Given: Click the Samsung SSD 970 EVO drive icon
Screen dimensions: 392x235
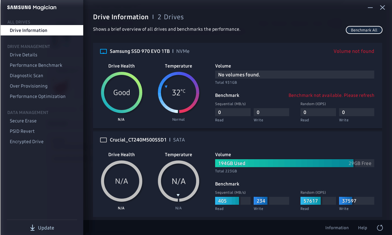Looking at the screenshot, I should [103, 51].
